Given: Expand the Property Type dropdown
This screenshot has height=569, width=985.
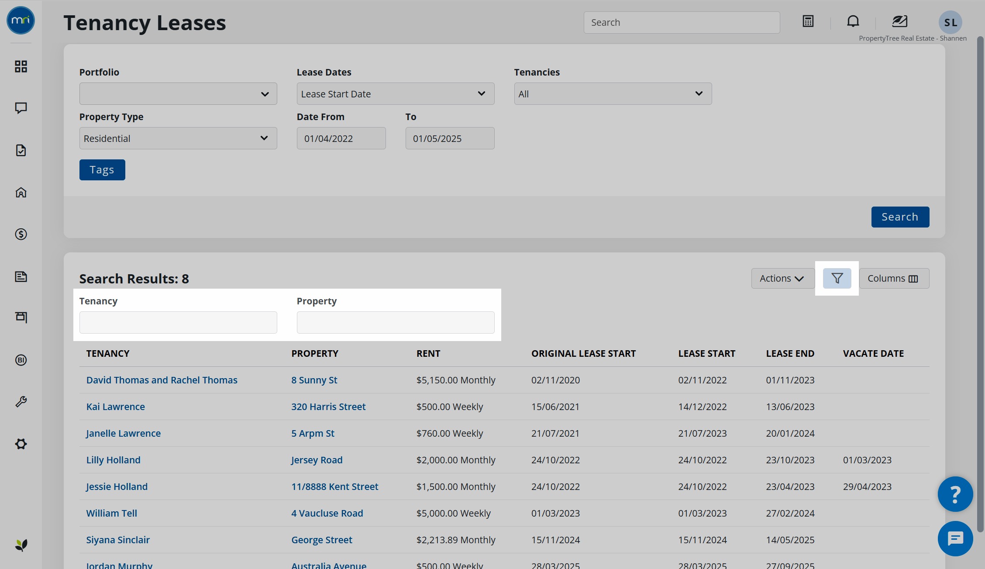Looking at the screenshot, I should click(x=178, y=138).
